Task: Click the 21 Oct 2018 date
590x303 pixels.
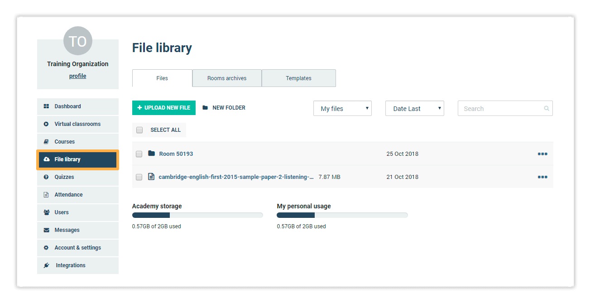Action: [x=403, y=177]
